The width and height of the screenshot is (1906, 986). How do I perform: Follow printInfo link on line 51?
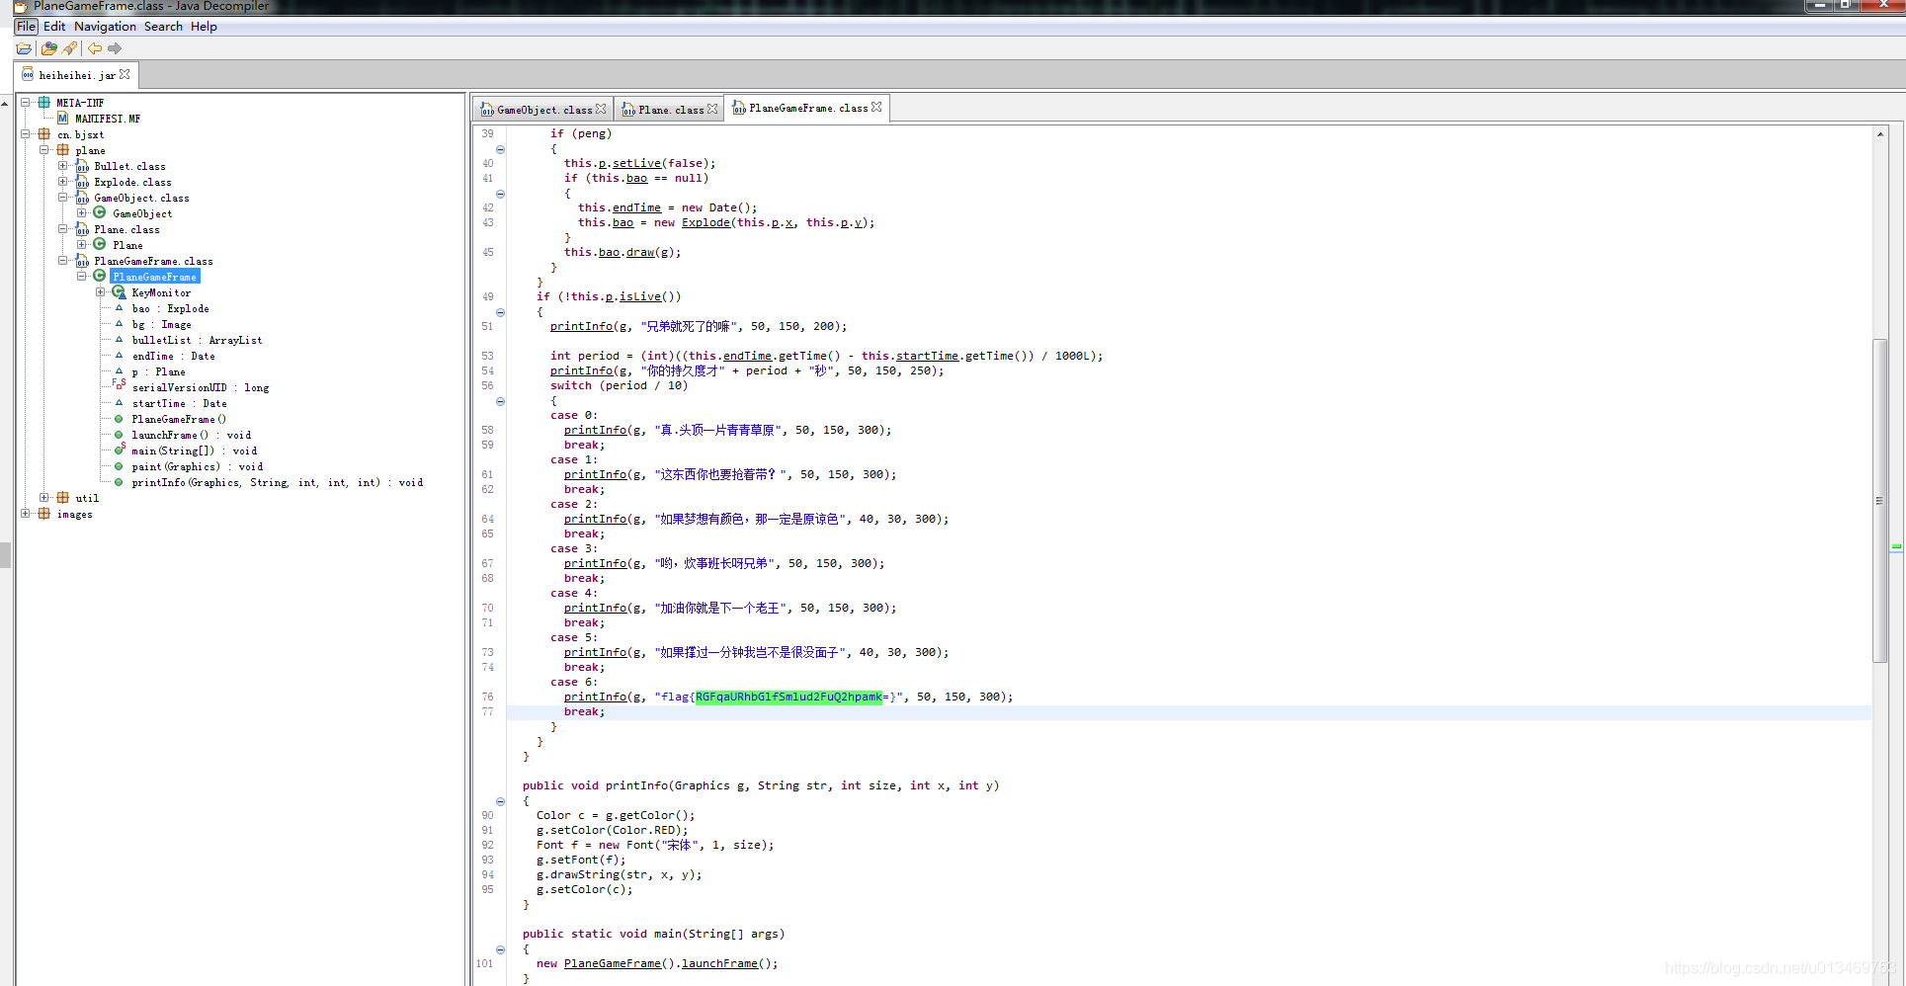pyautogui.click(x=581, y=326)
